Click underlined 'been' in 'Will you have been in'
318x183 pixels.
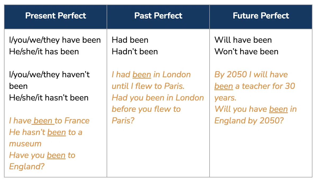(278, 109)
